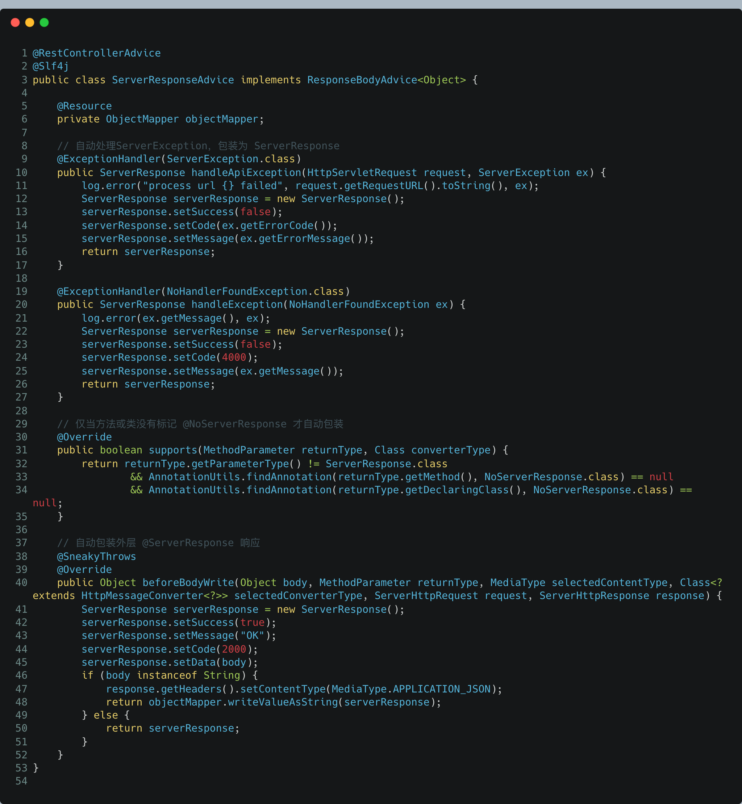This screenshot has height=804, width=742.
Task: Click the red true literal on line 42
Action: 252,623
